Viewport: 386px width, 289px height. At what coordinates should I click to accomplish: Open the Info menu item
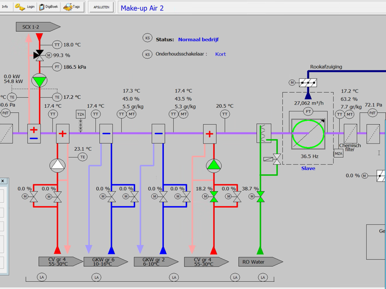point(5,7)
